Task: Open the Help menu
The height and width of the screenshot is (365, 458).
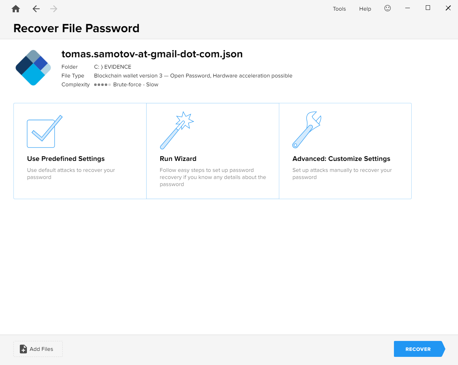Action: coord(365,8)
